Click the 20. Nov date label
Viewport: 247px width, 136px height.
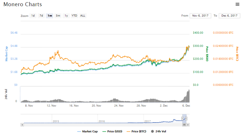point(96,106)
